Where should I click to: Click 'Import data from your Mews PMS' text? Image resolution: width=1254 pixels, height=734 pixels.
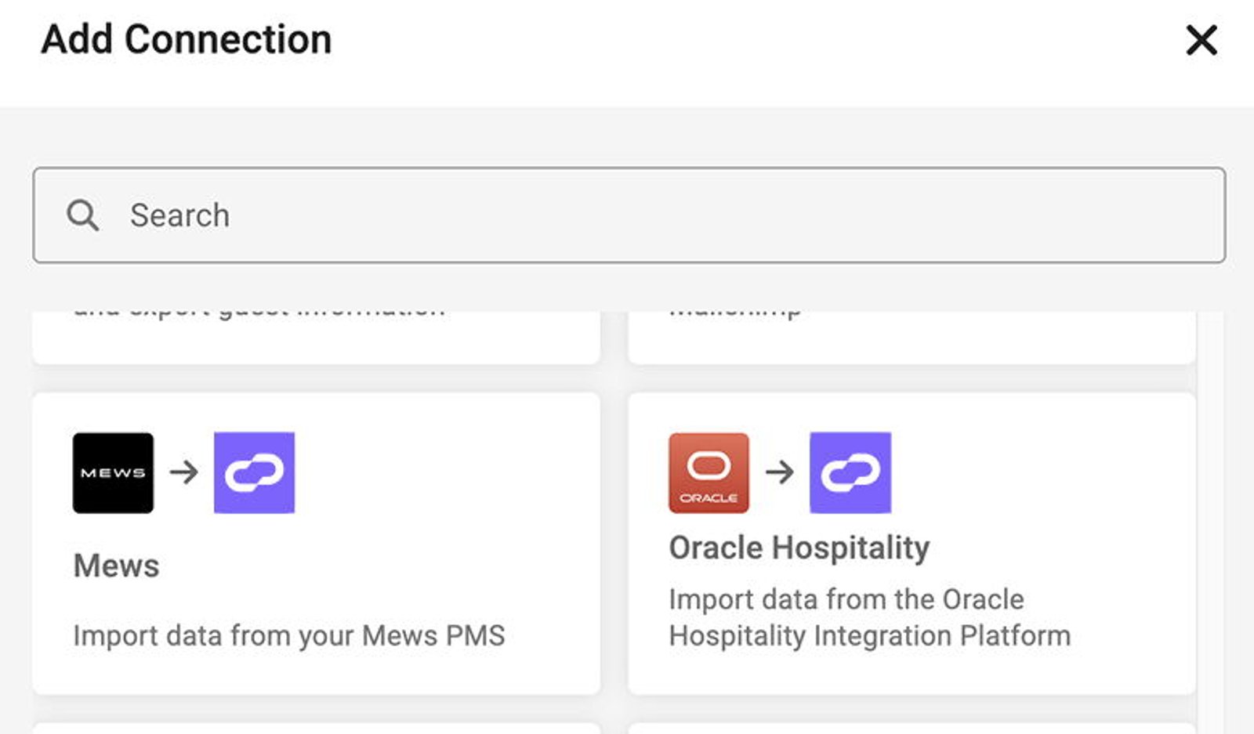(x=289, y=635)
